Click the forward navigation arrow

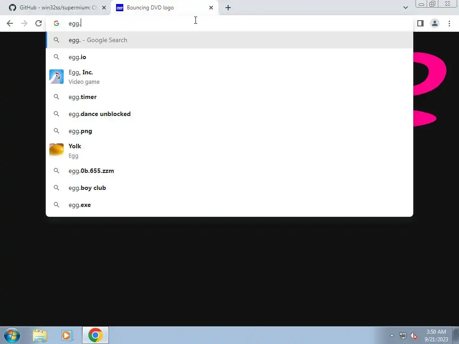coord(24,23)
